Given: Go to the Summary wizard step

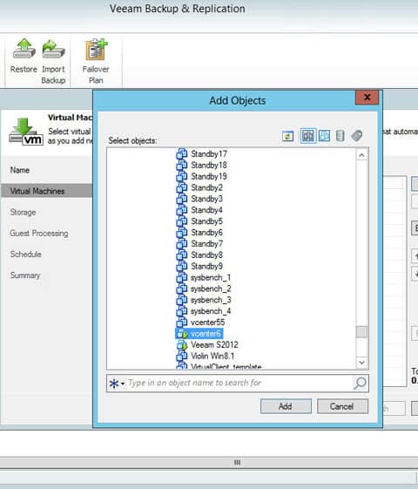Looking at the screenshot, I should pos(25,275).
